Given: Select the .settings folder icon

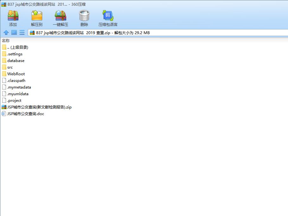Looking at the screenshot, I should (x=4, y=54).
